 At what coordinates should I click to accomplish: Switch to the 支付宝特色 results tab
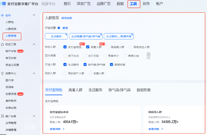(x=54, y=90)
